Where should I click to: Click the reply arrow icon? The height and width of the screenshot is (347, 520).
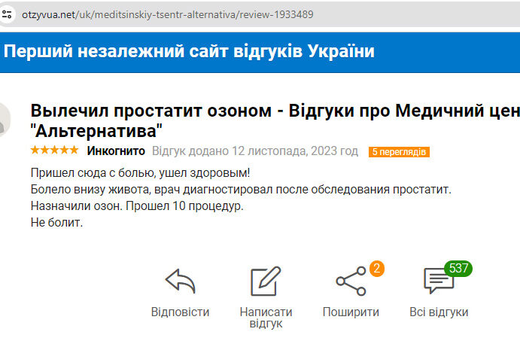[x=180, y=282]
